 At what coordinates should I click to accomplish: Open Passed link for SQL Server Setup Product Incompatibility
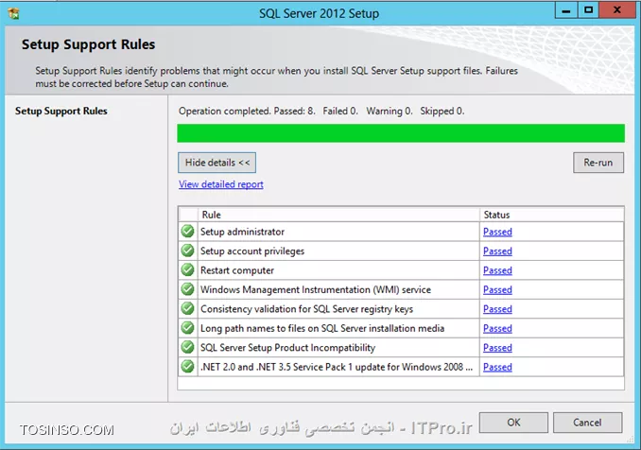coord(497,348)
